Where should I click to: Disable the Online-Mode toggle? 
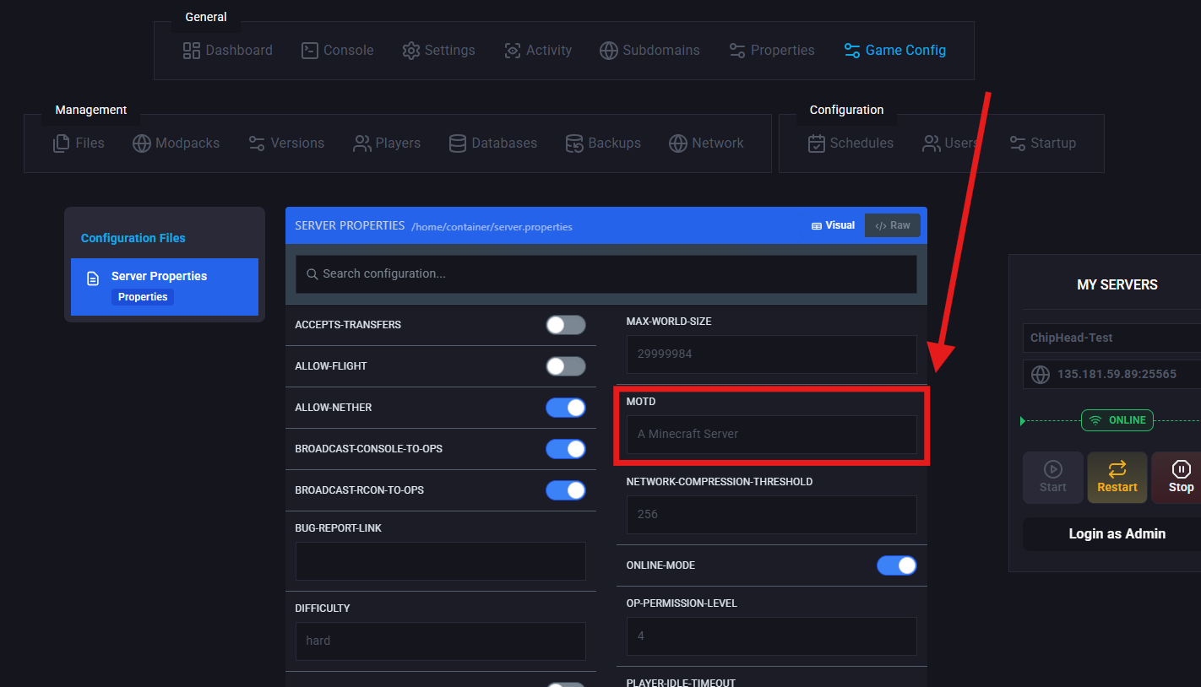coord(896,565)
